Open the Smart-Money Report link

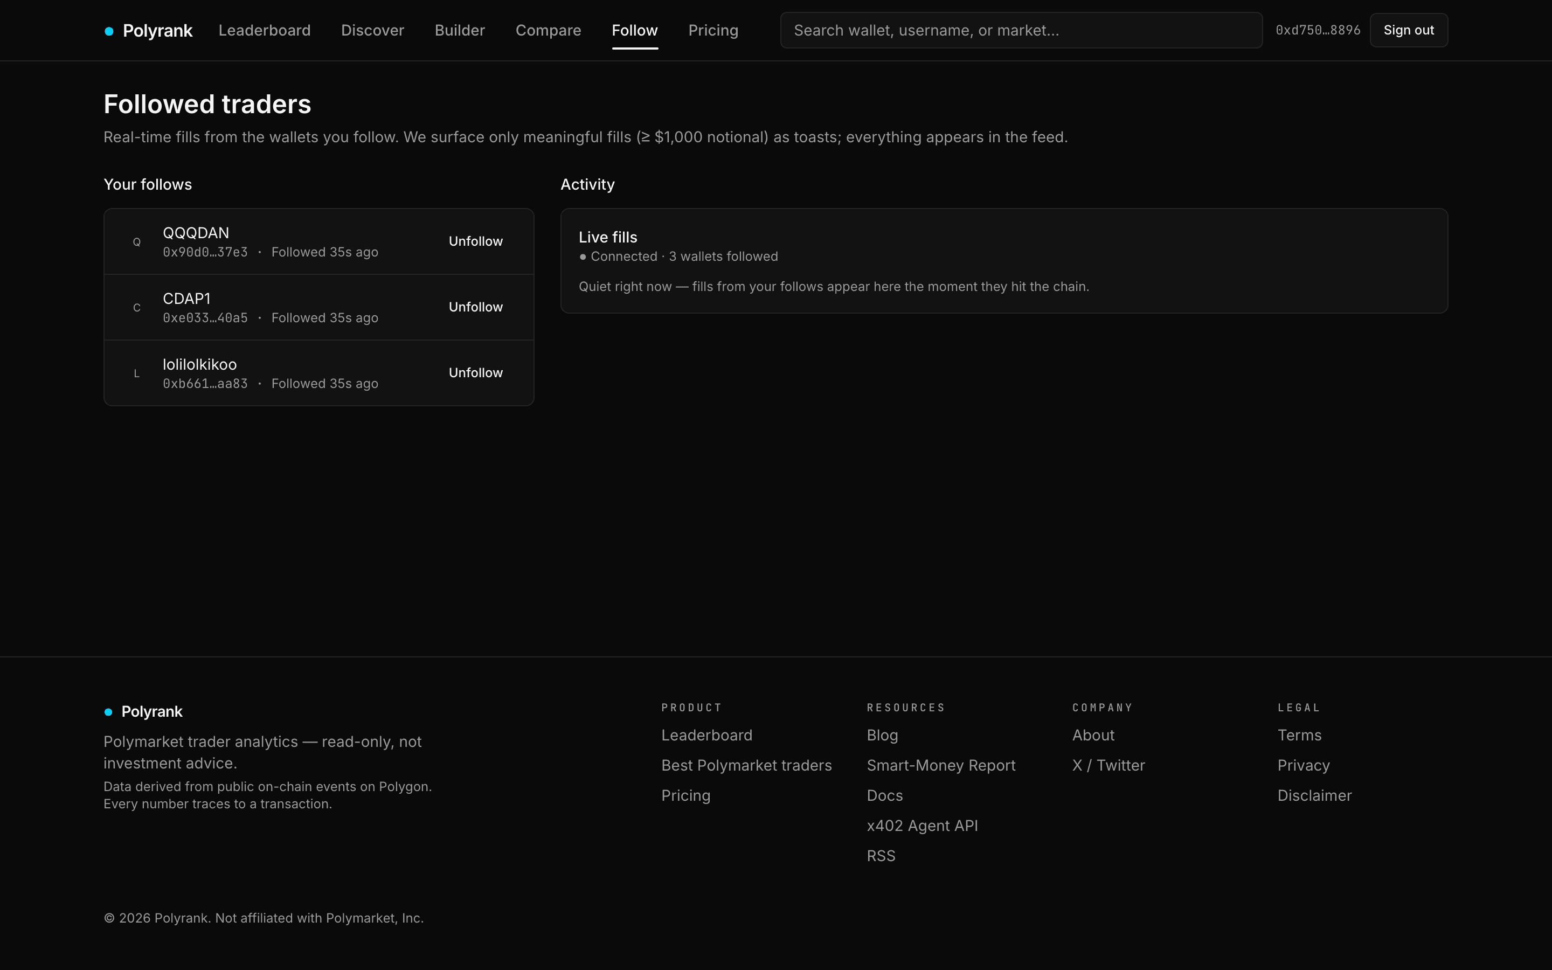[x=941, y=765]
